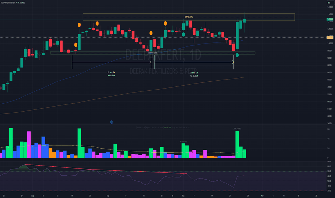The width and height of the screenshot is (335, 198).
Task: Select the red RSI divergence trend line
Action: tap(106, 169)
